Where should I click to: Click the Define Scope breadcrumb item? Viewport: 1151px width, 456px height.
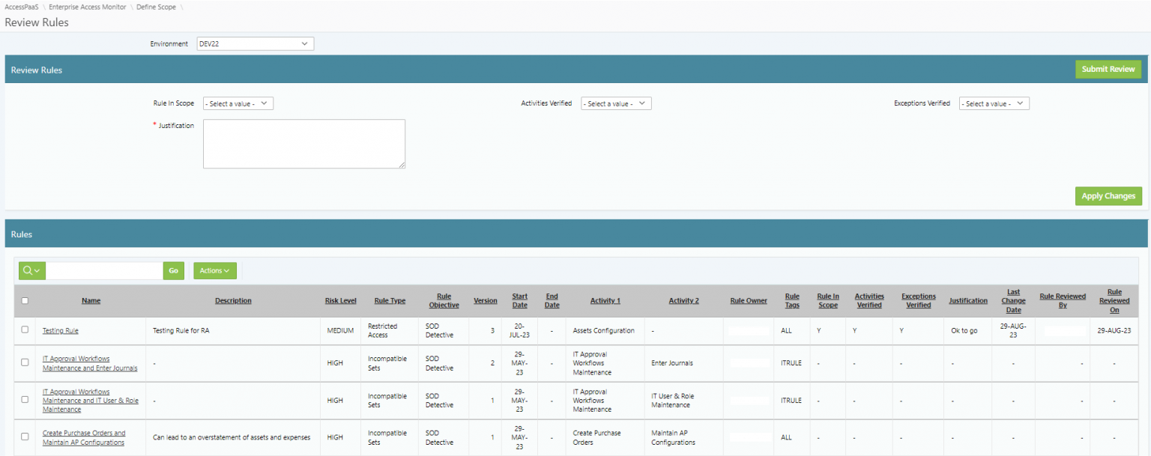point(155,6)
